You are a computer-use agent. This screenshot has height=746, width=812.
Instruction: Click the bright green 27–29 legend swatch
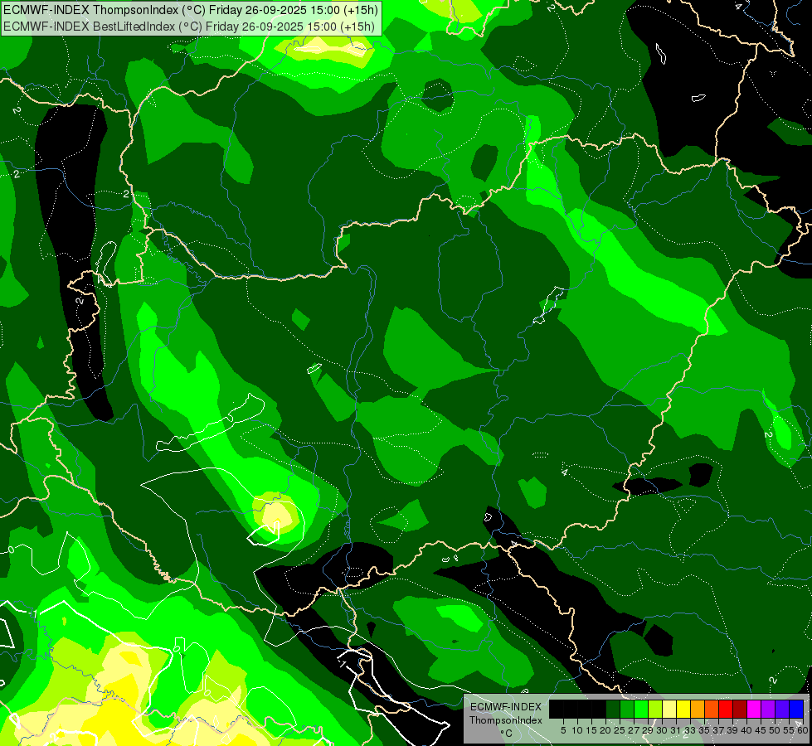(x=641, y=709)
